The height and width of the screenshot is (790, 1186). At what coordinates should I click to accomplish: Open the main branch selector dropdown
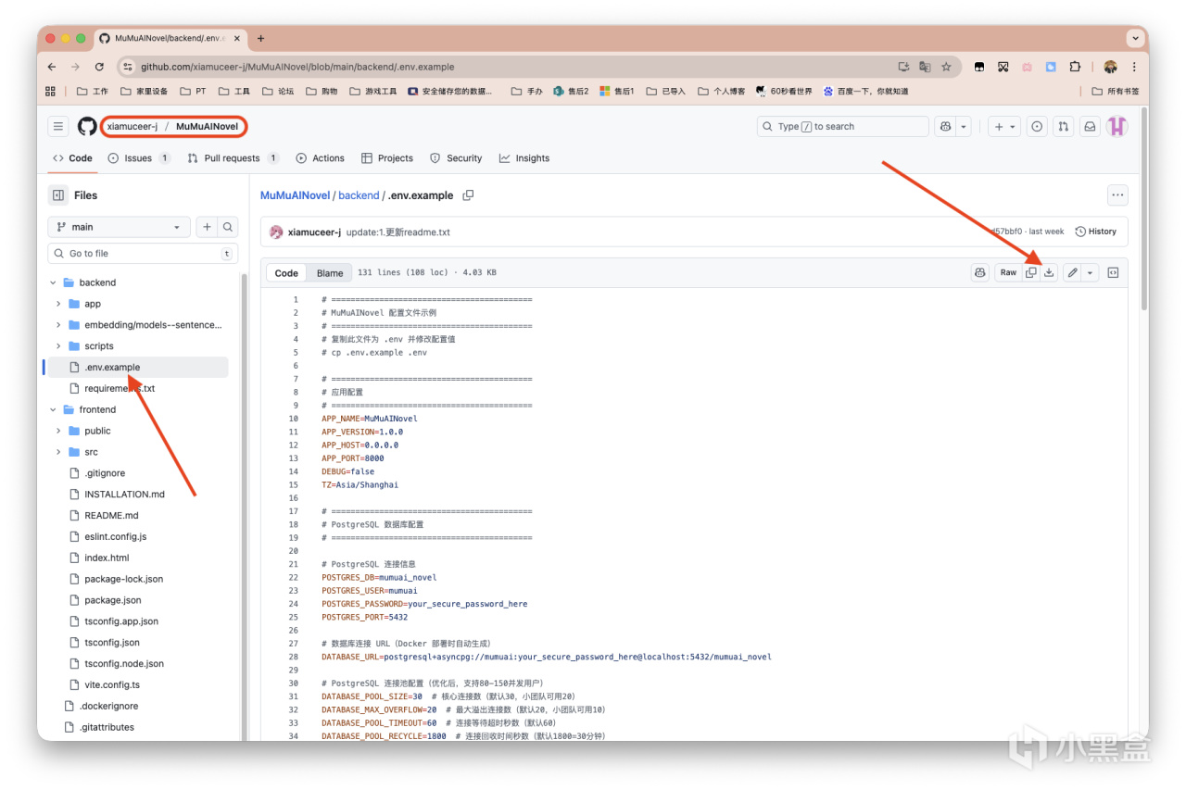point(119,227)
